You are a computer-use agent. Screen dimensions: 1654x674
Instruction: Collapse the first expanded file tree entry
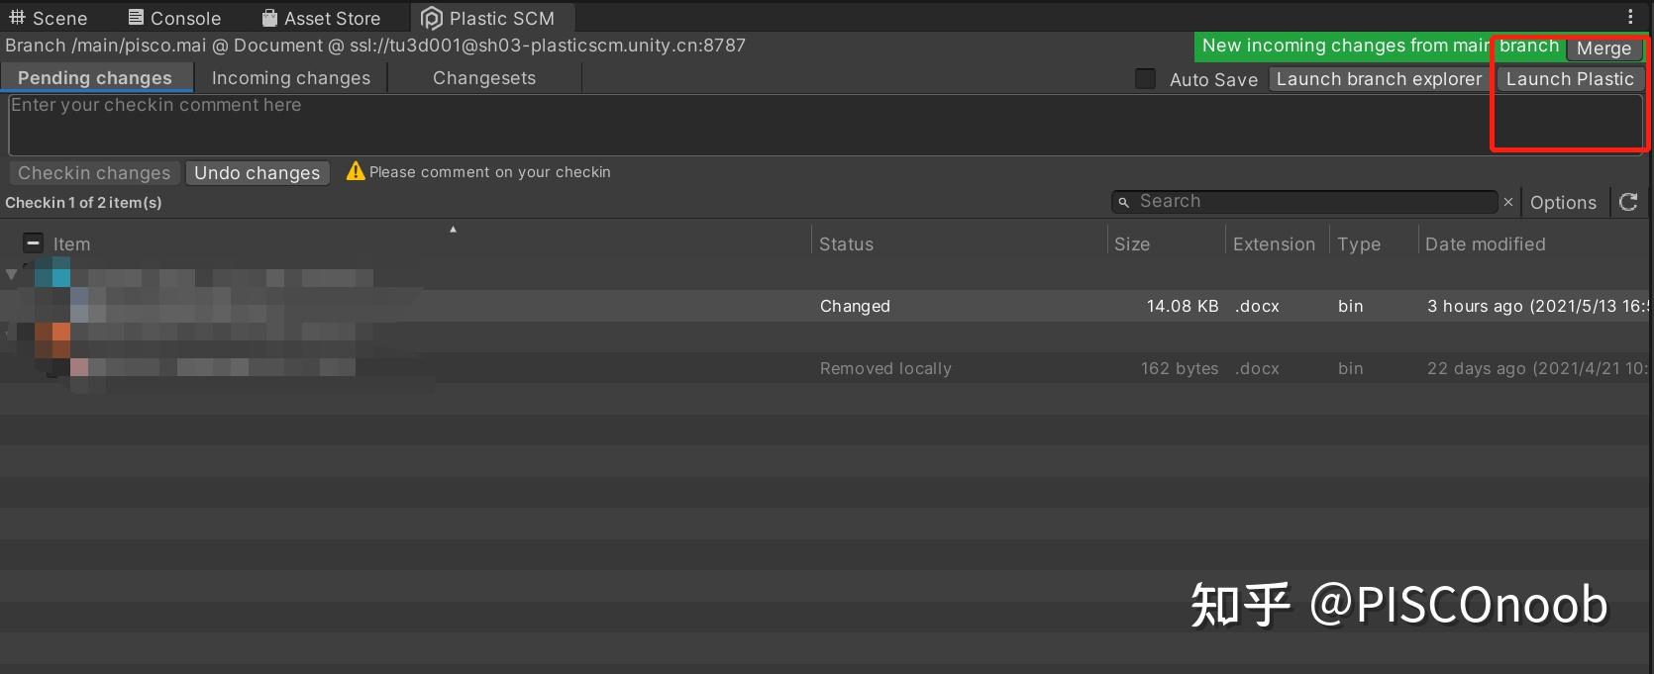(x=11, y=274)
